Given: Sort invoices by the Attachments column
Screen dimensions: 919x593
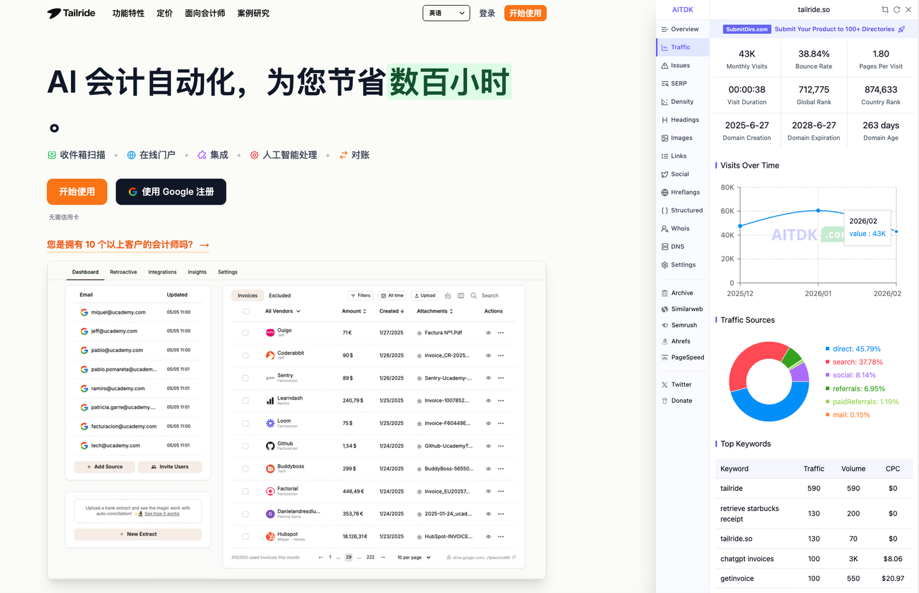Looking at the screenshot, I should pos(435,311).
